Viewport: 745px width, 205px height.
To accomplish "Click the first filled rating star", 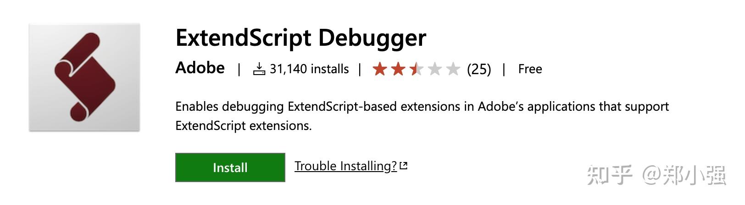I will (380, 69).
